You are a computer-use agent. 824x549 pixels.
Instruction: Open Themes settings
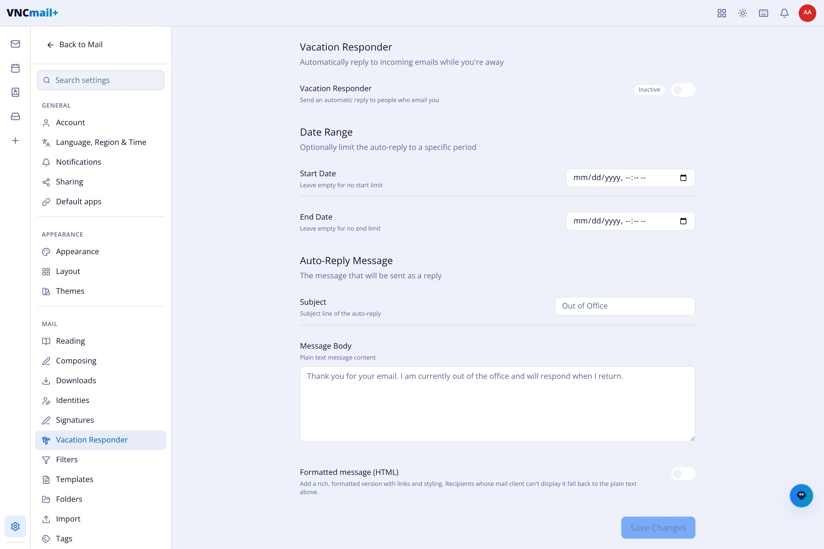click(x=101, y=291)
